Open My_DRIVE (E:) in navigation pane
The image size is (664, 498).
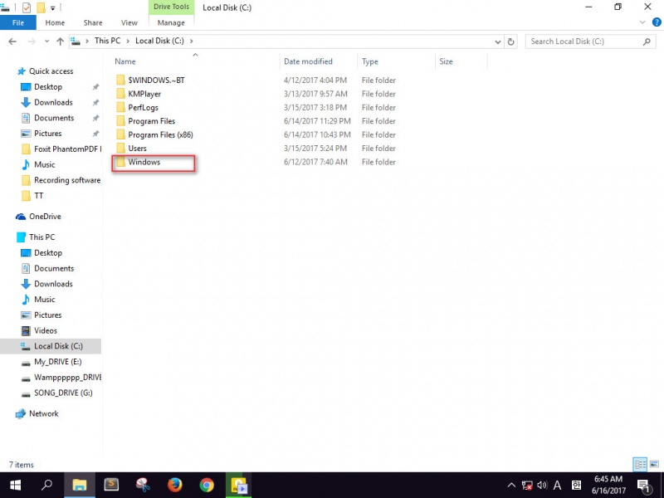(x=57, y=362)
